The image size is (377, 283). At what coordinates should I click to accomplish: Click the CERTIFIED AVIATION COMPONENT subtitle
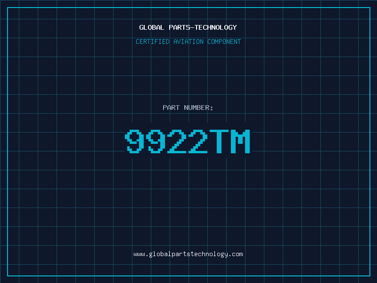(x=188, y=42)
